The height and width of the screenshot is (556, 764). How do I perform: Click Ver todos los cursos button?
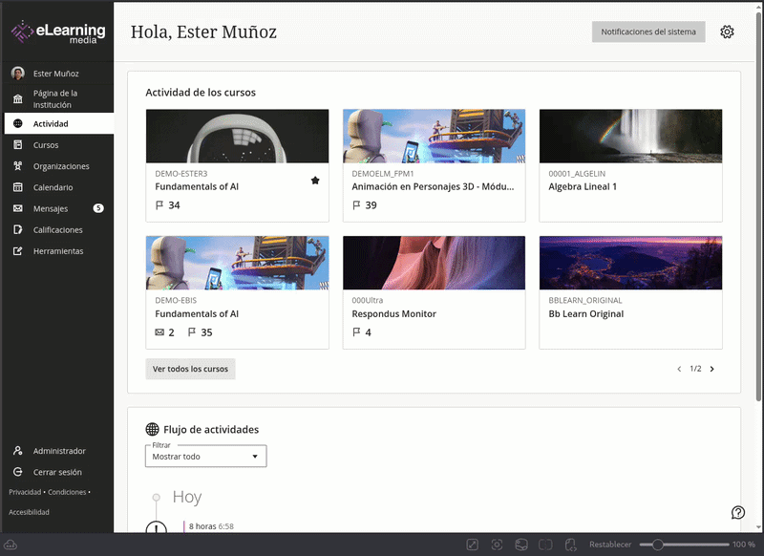point(190,369)
